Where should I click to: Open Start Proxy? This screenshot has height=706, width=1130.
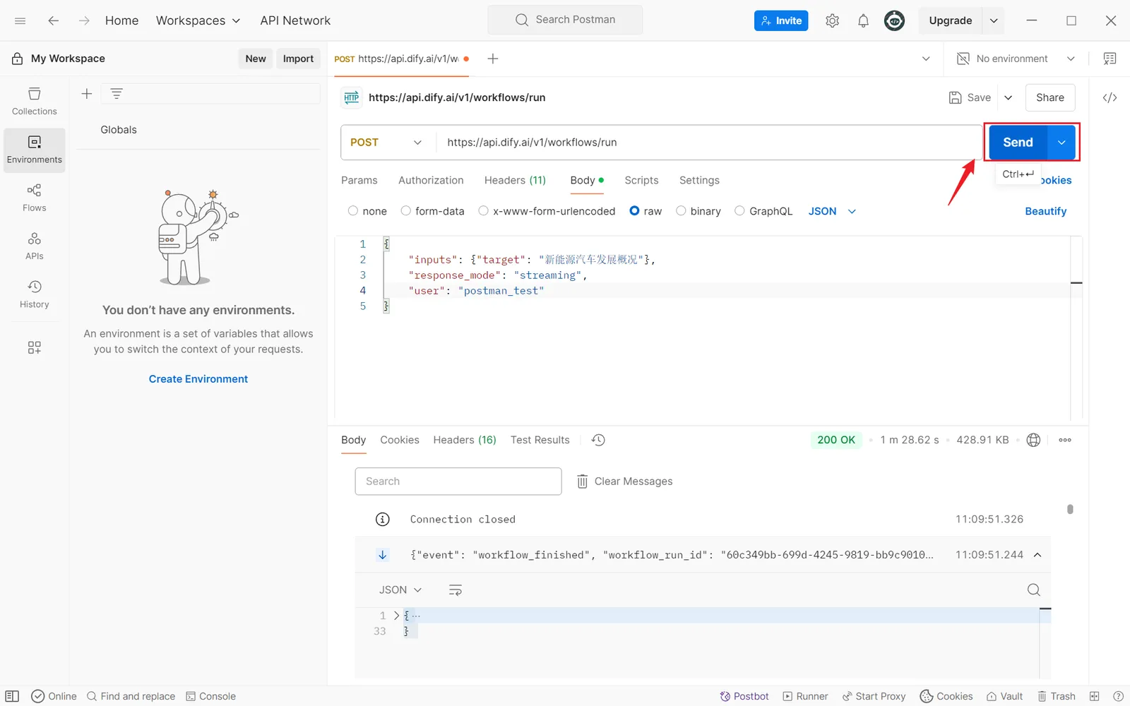click(874, 696)
